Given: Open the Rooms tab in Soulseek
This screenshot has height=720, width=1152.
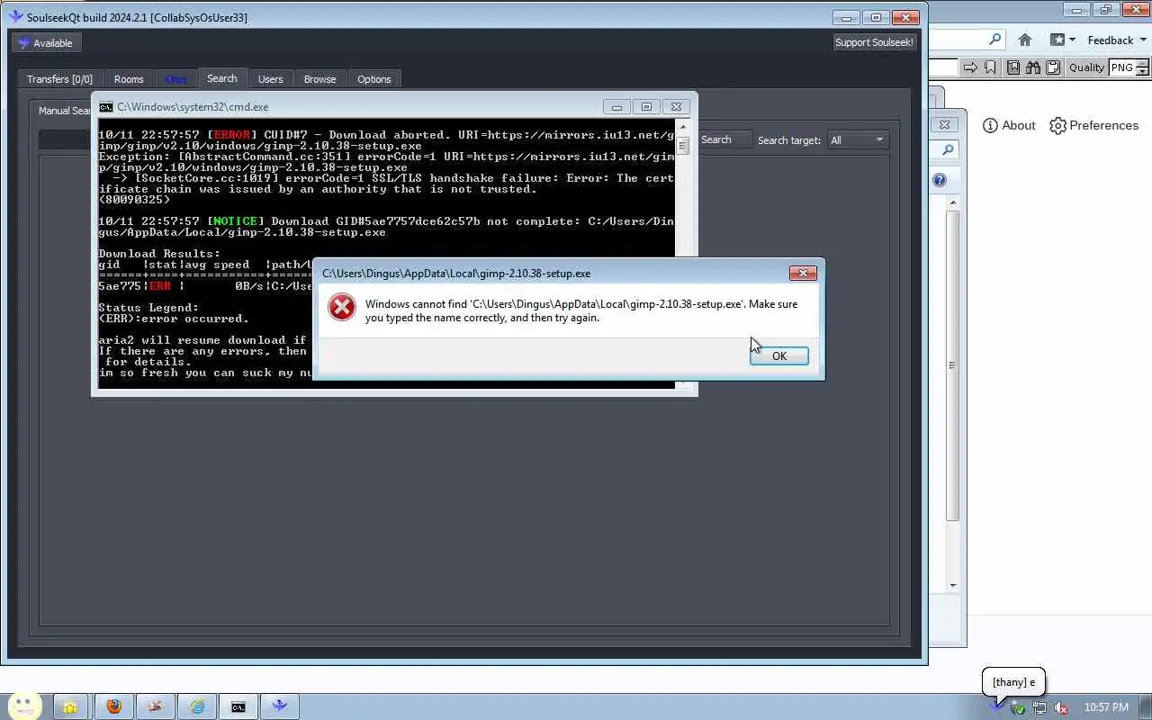Looking at the screenshot, I should pyautogui.click(x=129, y=79).
